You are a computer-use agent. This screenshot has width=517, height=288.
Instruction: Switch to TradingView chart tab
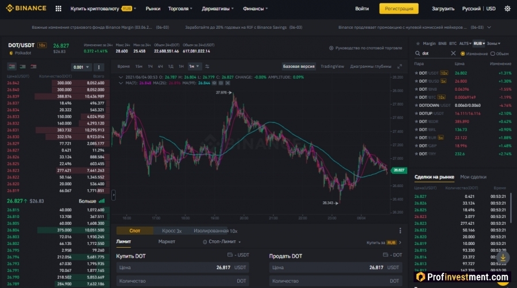[x=333, y=67]
